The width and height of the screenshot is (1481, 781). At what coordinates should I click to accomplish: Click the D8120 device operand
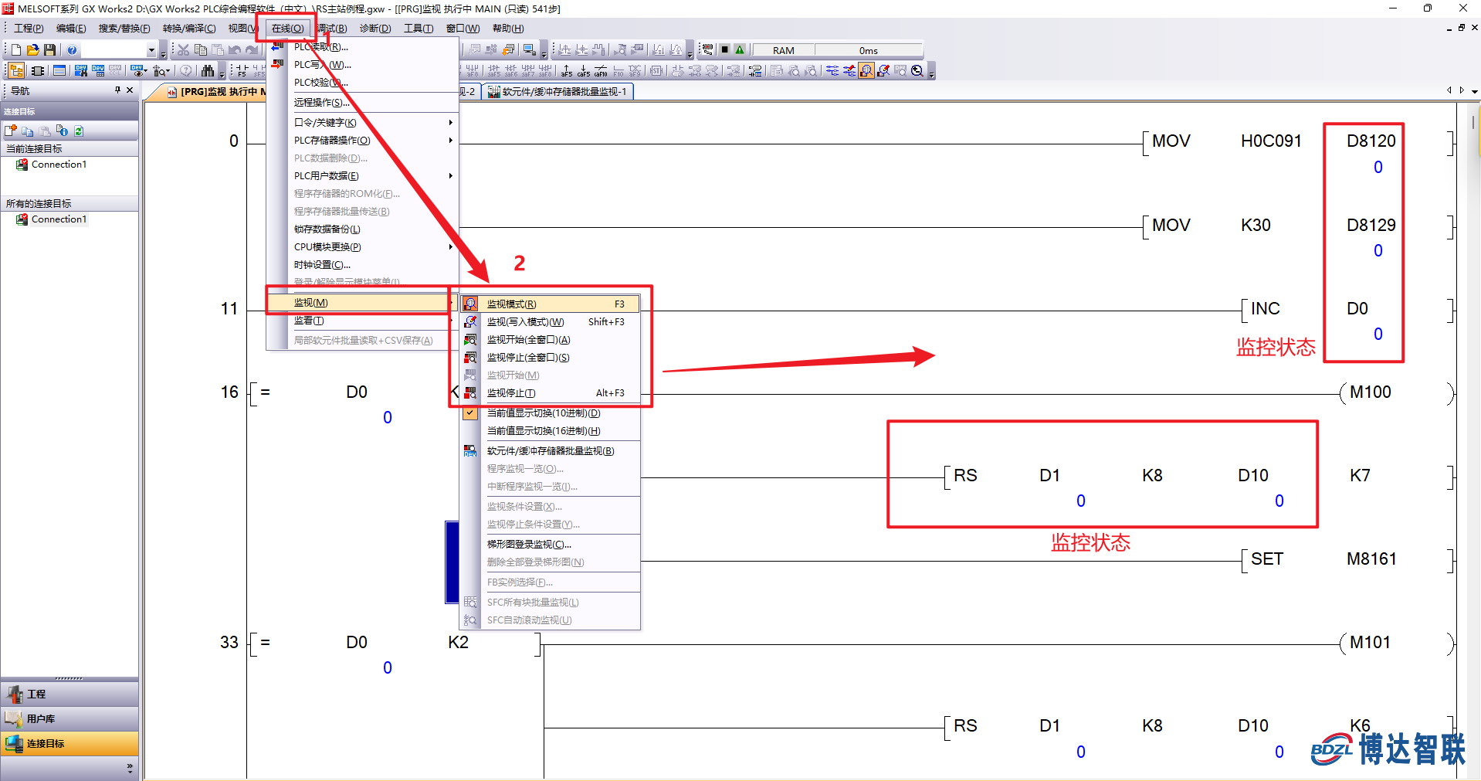point(1371,141)
